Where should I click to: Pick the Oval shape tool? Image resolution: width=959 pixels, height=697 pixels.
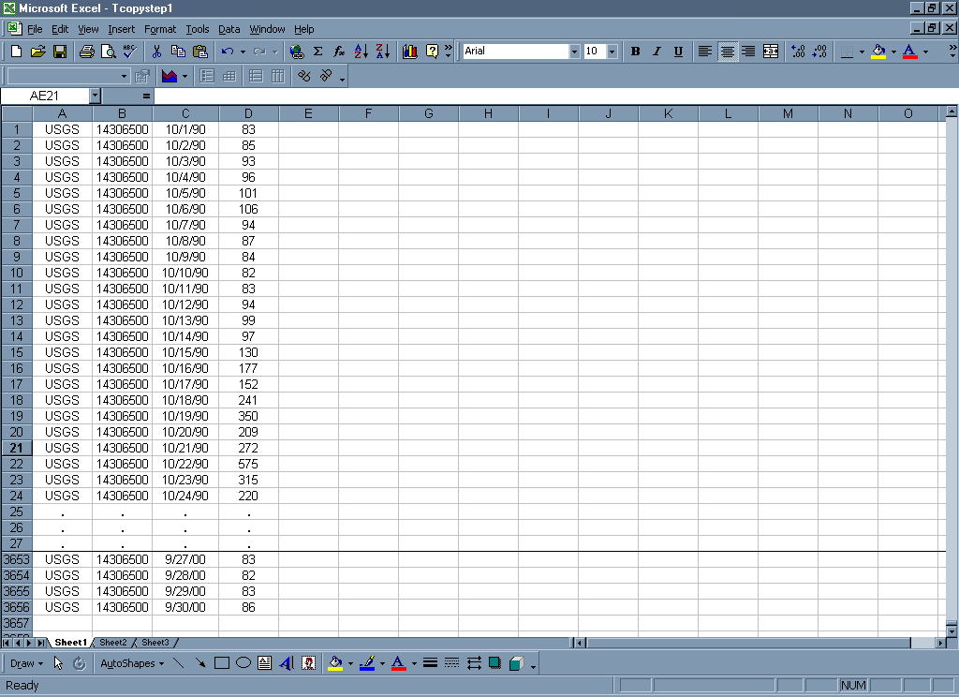[x=243, y=663]
